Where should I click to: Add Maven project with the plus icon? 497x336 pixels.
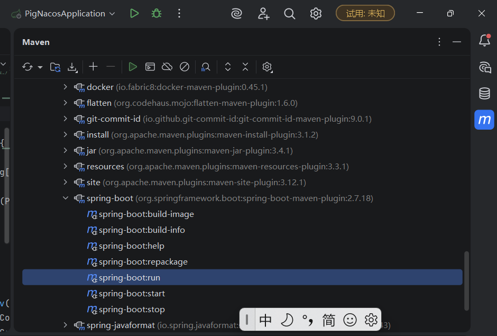(93, 67)
